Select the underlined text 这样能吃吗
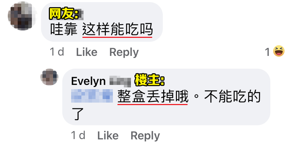This screenshot has height=144, width=293. [117, 30]
